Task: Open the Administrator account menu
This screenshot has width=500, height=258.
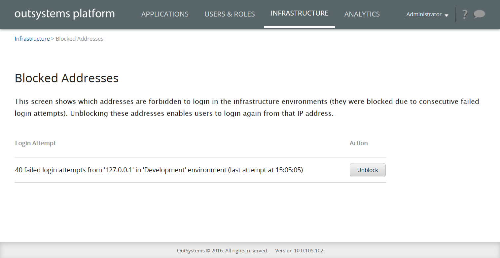Action: [x=424, y=14]
